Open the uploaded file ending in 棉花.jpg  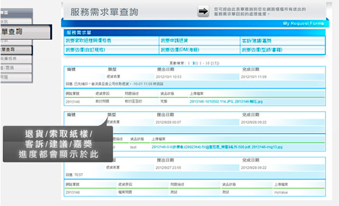(249, 101)
